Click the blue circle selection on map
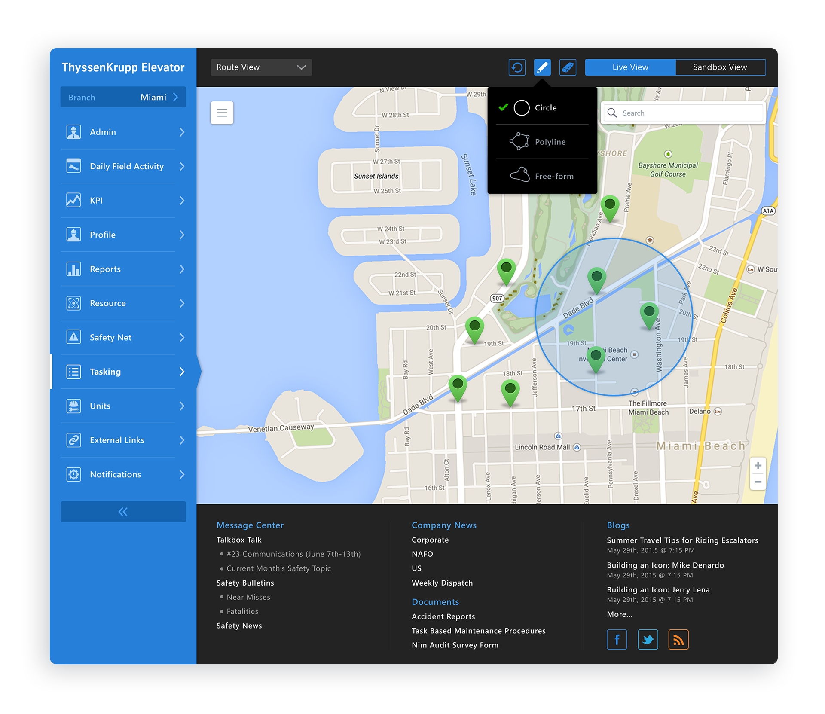 coord(613,317)
